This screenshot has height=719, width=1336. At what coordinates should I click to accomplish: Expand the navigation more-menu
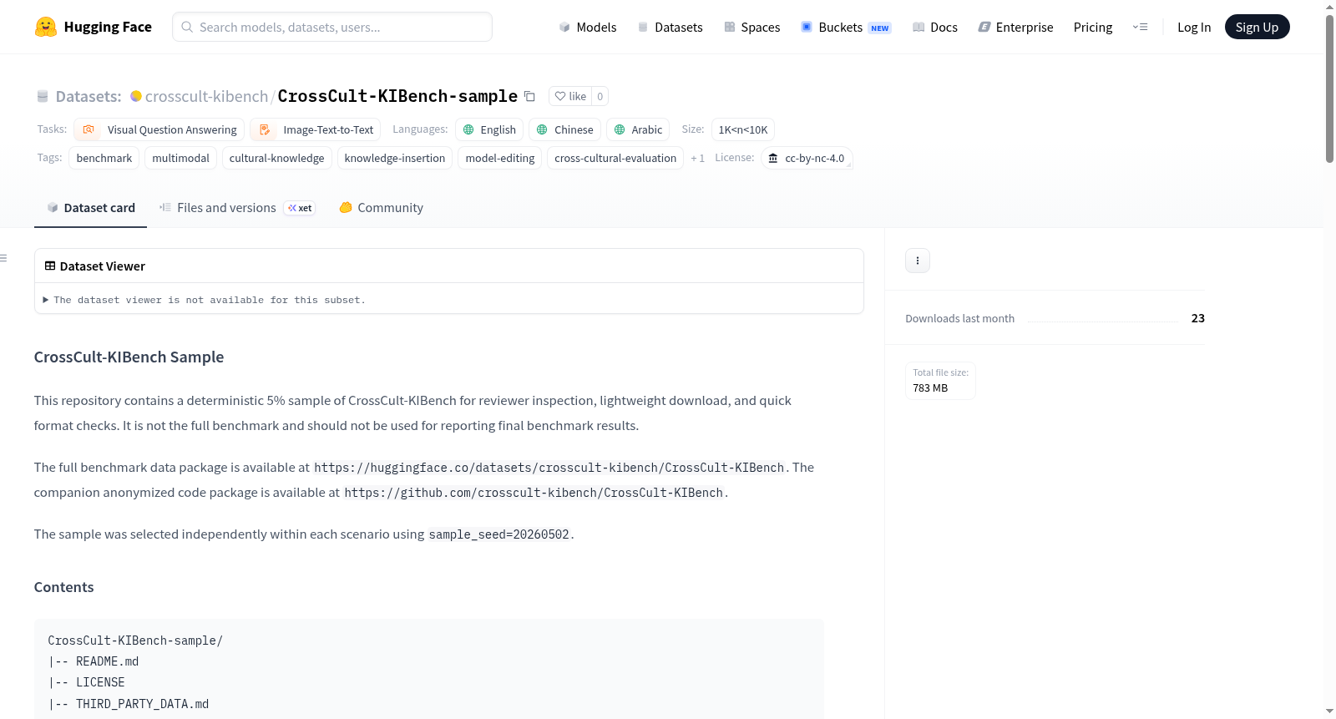coord(1140,27)
